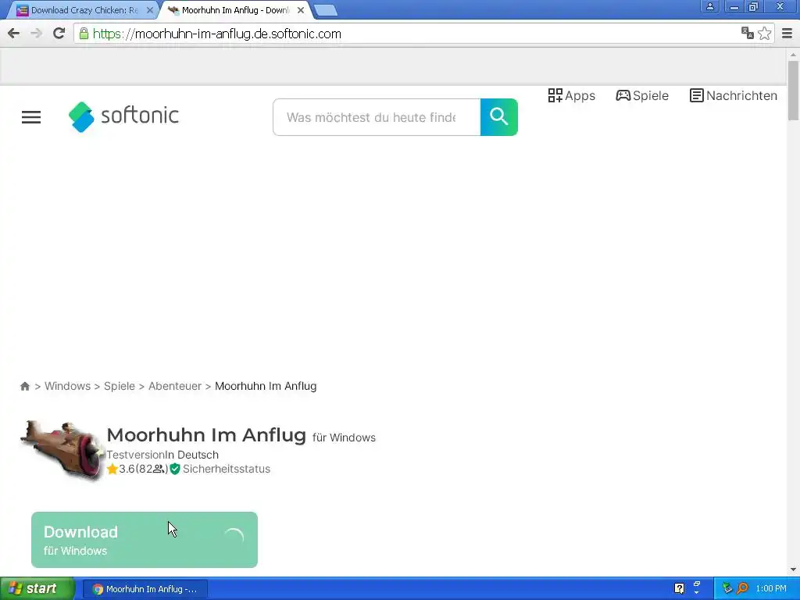
Task: Click the home icon in breadcrumb
Action: 24,386
